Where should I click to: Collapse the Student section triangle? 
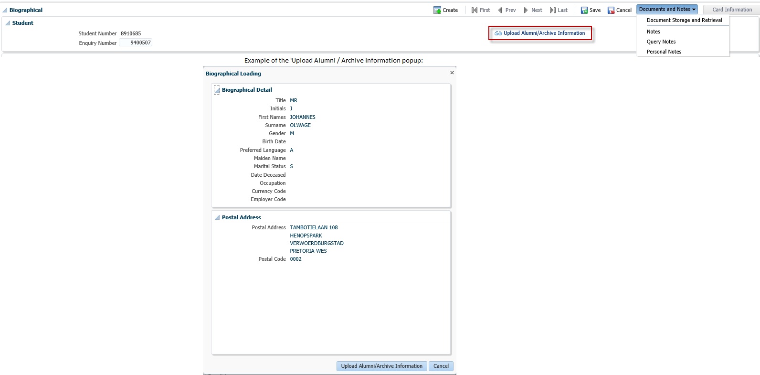(x=8, y=23)
